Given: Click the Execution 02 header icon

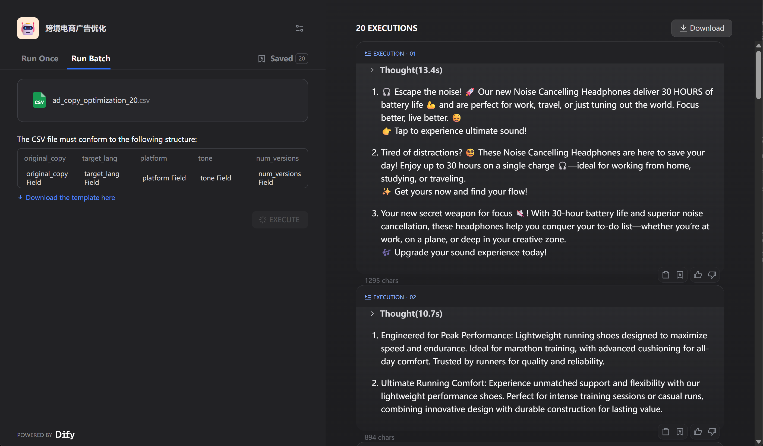Looking at the screenshot, I should (x=368, y=297).
